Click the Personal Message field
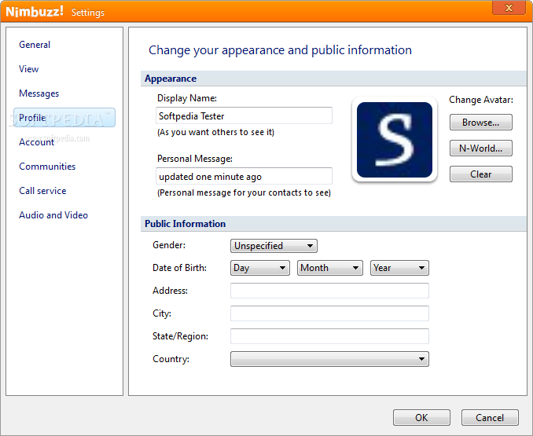The width and height of the screenshot is (533, 436). click(x=244, y=176)
